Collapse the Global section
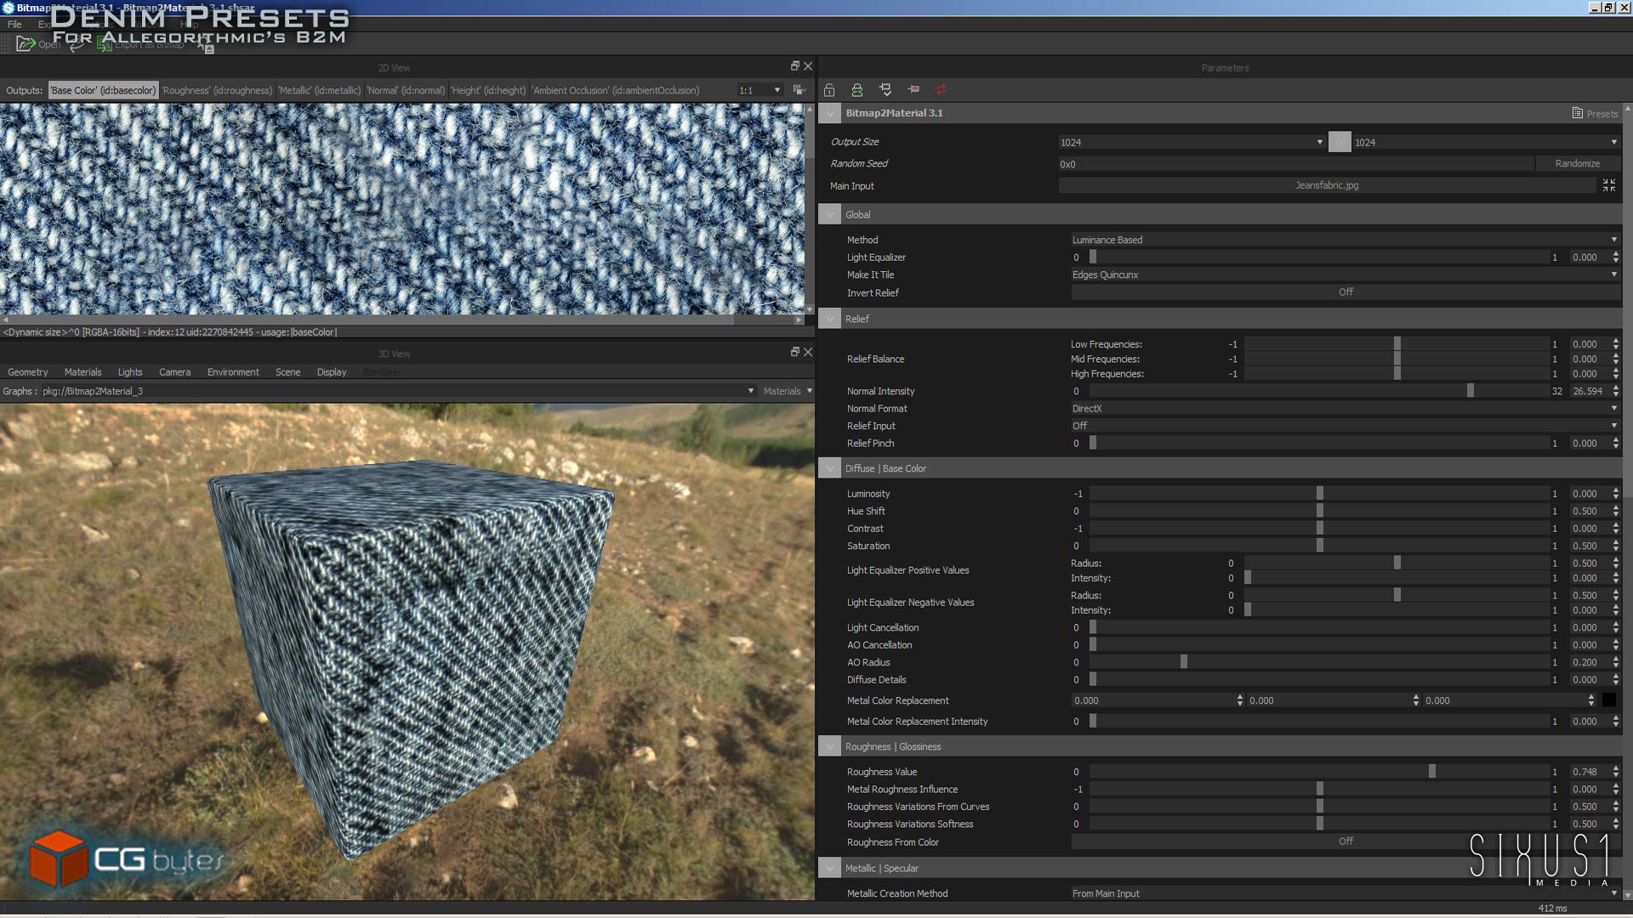The image size is (1633, 918). coord(830,215)
